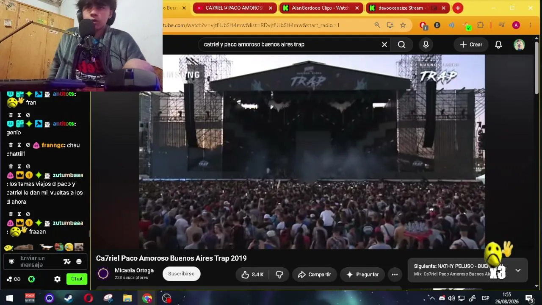The image size is (542, 305).
Task: Open the 7TV emote menu
Action: click(x=67, y=262)
